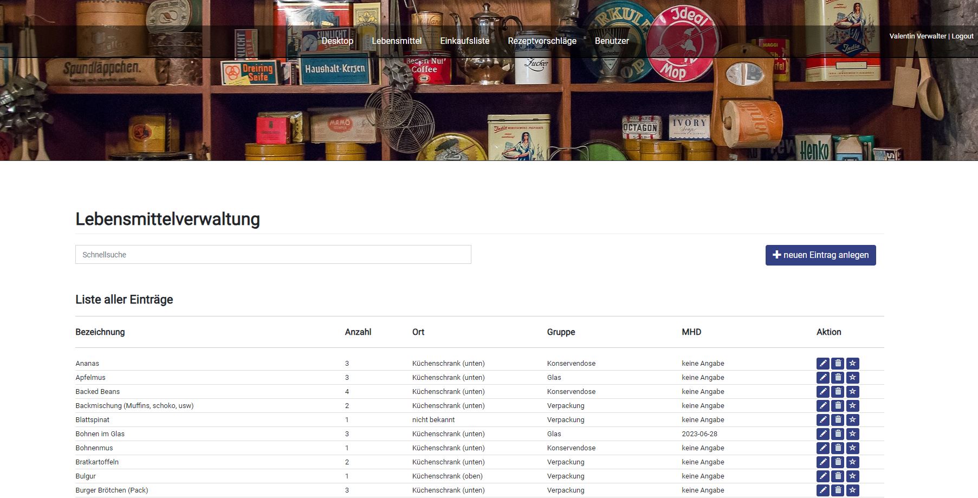Click the edit pencil icon for Ananas

822,363
